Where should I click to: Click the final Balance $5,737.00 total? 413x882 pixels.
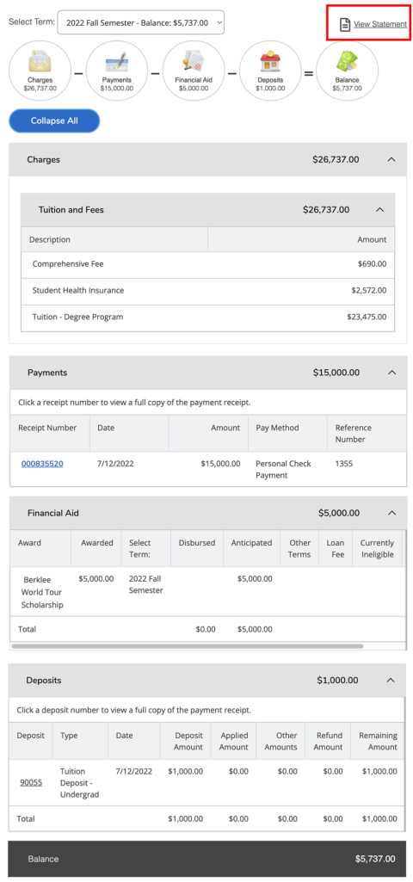coord(375,859)
